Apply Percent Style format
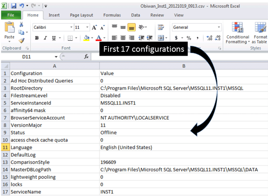268x196 pixels. [189, 38]
